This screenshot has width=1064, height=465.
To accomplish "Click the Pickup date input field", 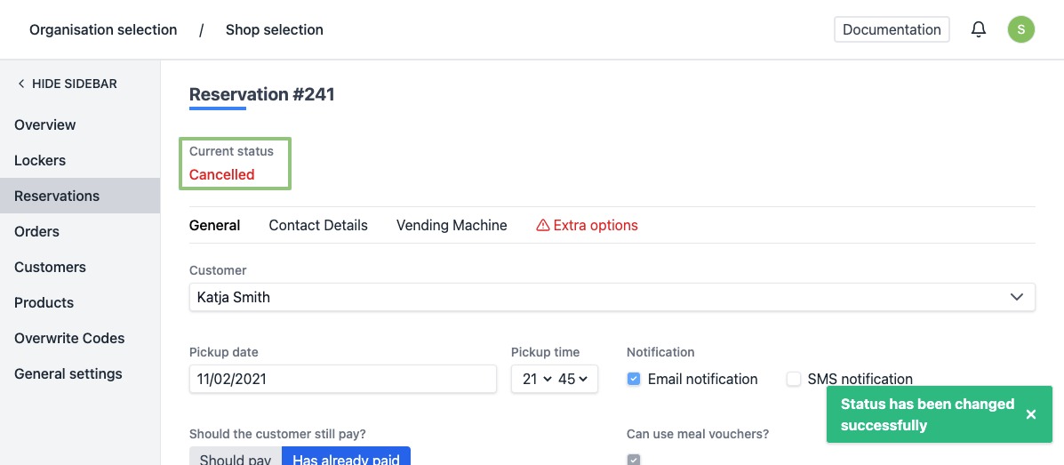I will [x=342, y=379].
